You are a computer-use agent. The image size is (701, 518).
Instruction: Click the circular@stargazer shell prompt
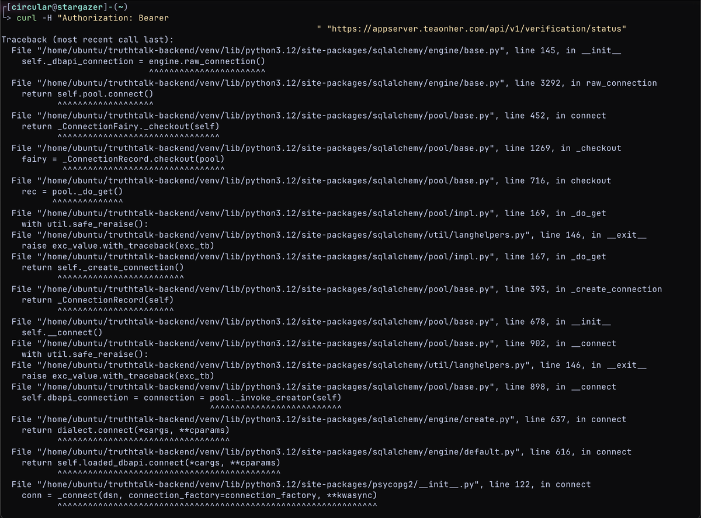tap(65, 7)
